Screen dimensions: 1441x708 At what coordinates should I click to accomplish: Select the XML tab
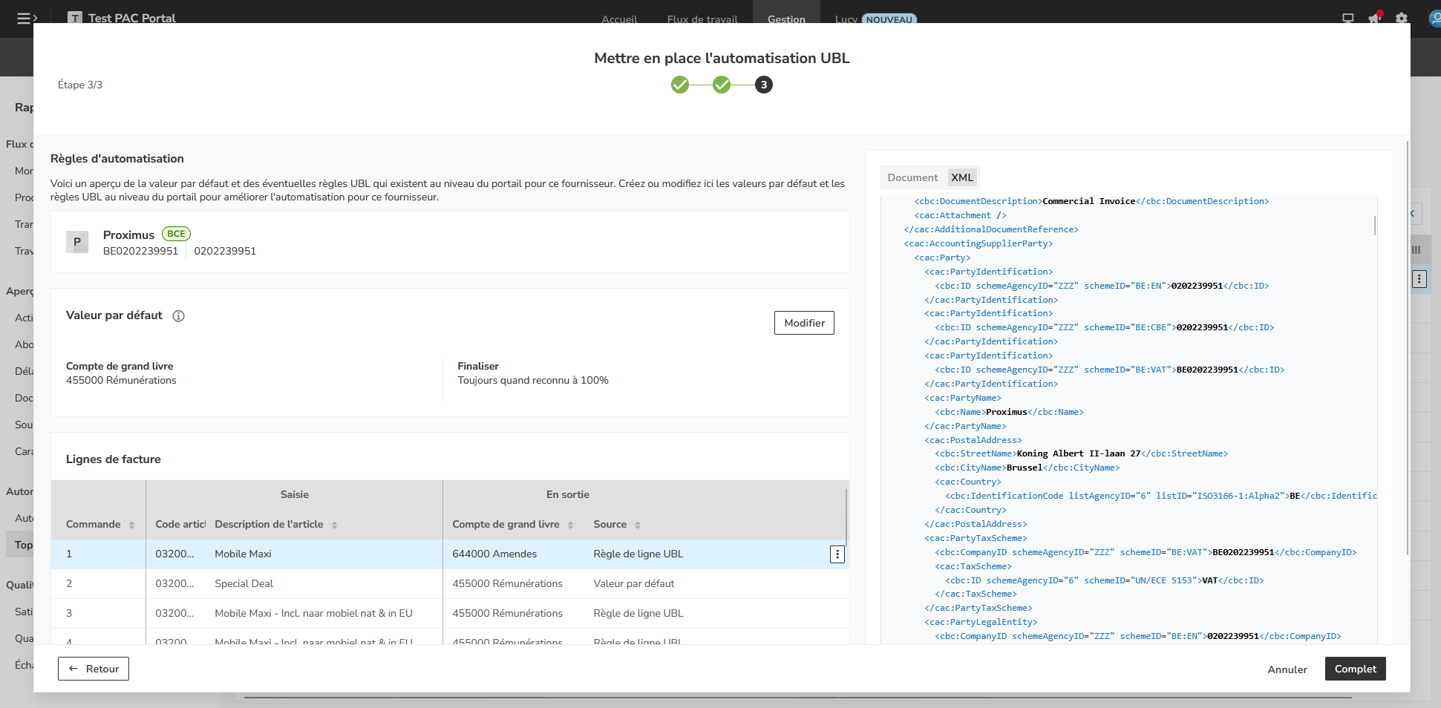point(962,177)
